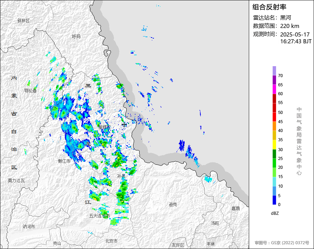Screen dimensions: 314x249
Task: Click the legend value 20
Action: (x=280, y=167)
